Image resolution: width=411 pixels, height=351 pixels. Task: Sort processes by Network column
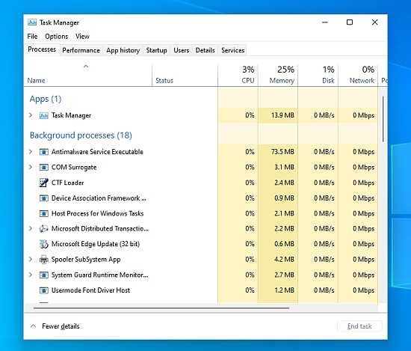tap(358, 76)
